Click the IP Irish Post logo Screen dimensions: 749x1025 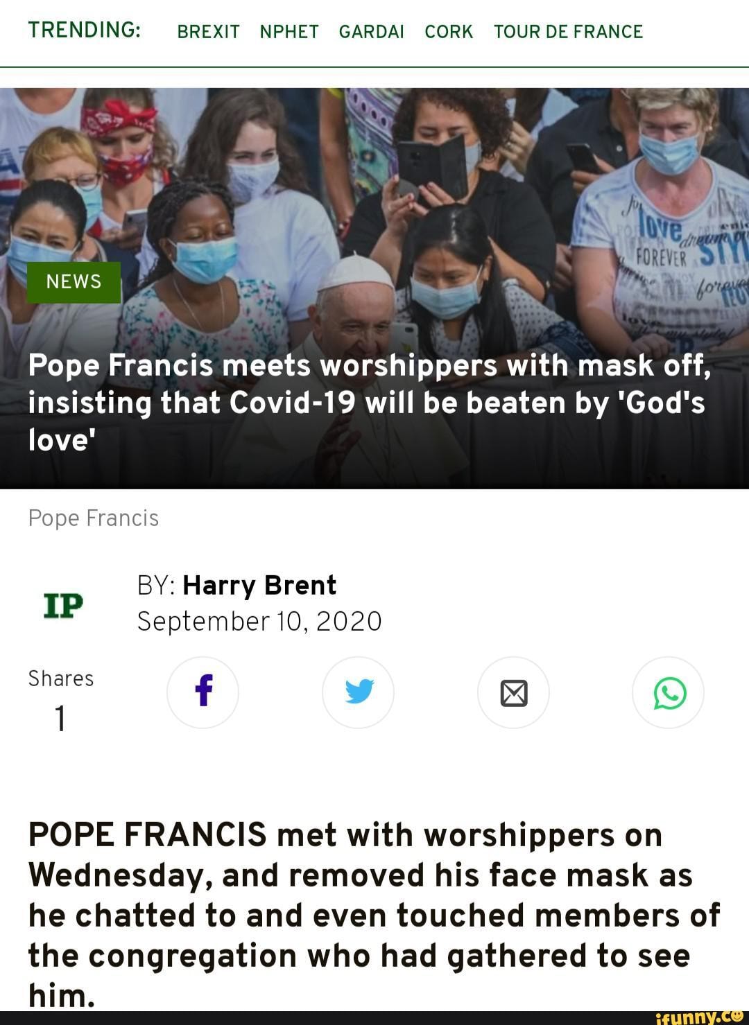[x=63, y=604]
